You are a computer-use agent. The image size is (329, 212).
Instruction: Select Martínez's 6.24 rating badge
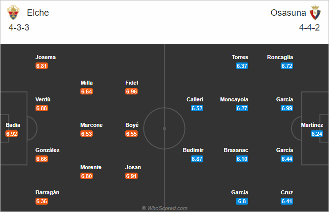coord(317,134)
